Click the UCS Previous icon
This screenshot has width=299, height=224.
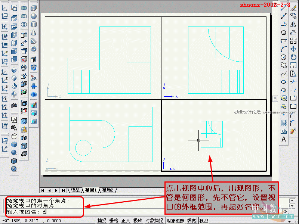4,27
